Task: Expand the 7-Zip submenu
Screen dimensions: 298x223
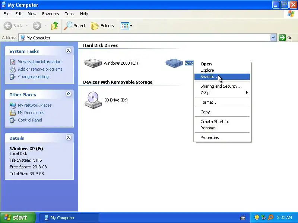Action: 222,93
